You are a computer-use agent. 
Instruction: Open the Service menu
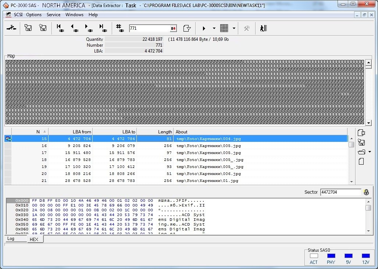click(x=54, y=15)
